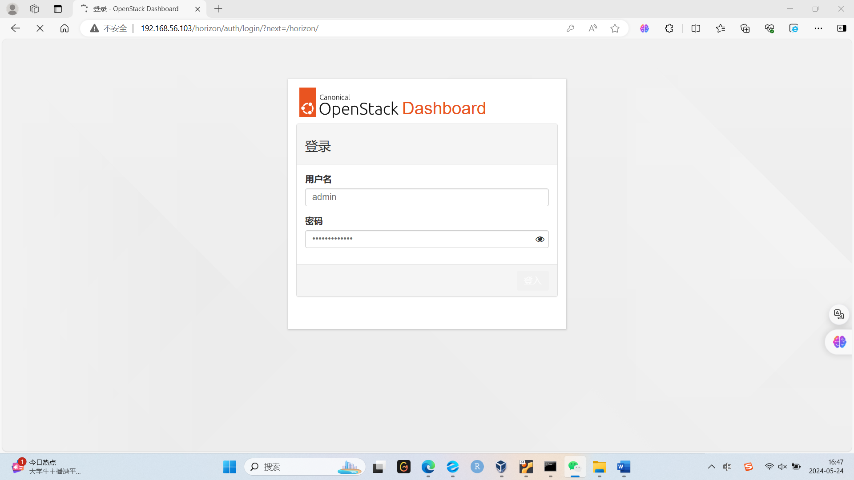Click the browser back arrow
Screen dimensions: 854x480
pos(16,28)
